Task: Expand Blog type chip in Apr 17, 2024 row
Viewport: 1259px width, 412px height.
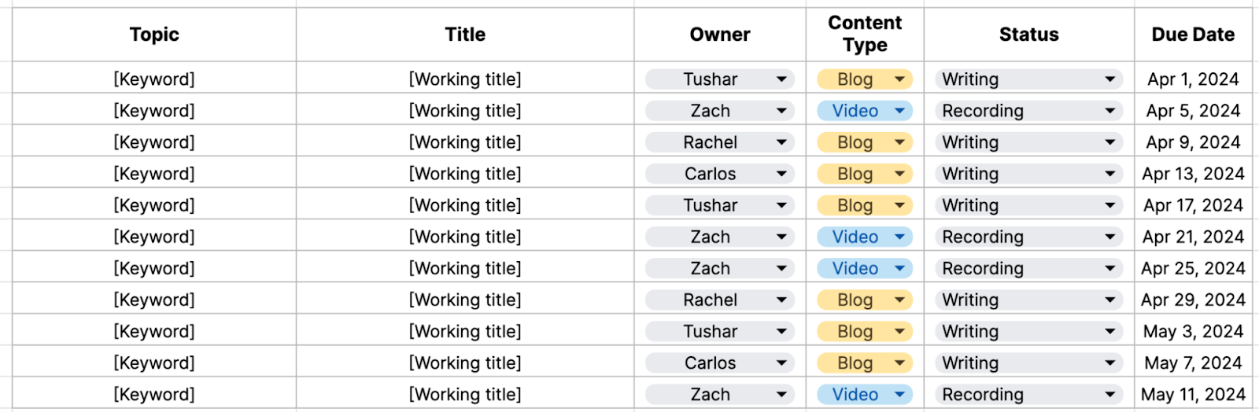Action: pyautogui.click(x=899, y=205)
